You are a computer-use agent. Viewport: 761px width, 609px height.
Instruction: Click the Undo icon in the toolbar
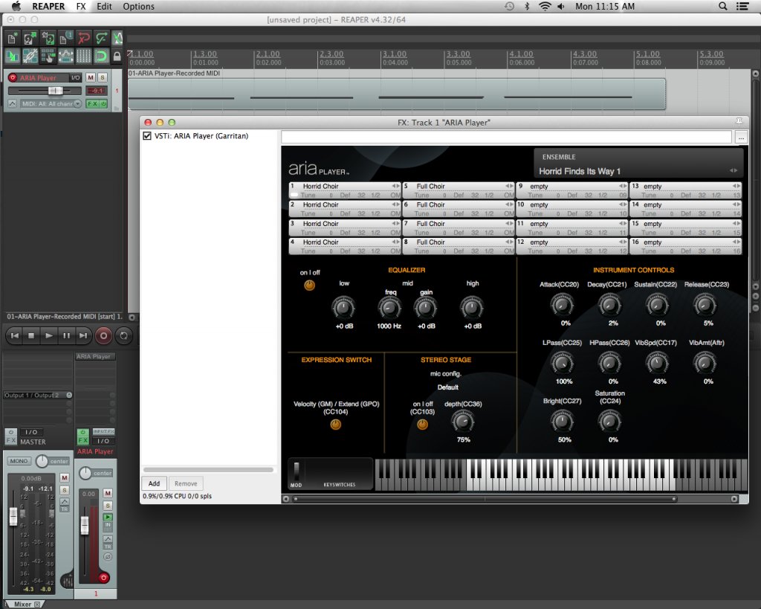pyautogui.click(x=83, y=38)
